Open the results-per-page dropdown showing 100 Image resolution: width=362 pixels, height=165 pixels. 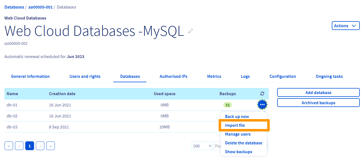(202, 145)
